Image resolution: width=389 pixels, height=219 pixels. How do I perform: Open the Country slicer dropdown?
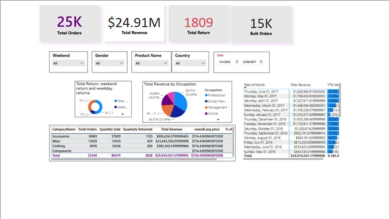[x=190, y=63]
